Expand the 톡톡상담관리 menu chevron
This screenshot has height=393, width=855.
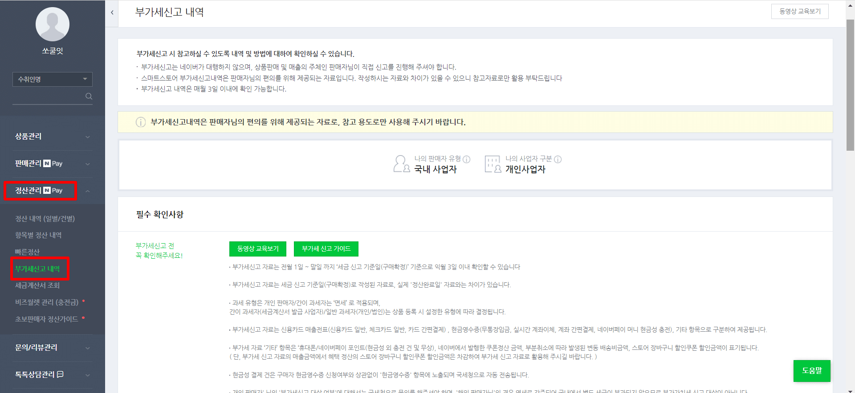pyautogui.click(x=88, y=375)
